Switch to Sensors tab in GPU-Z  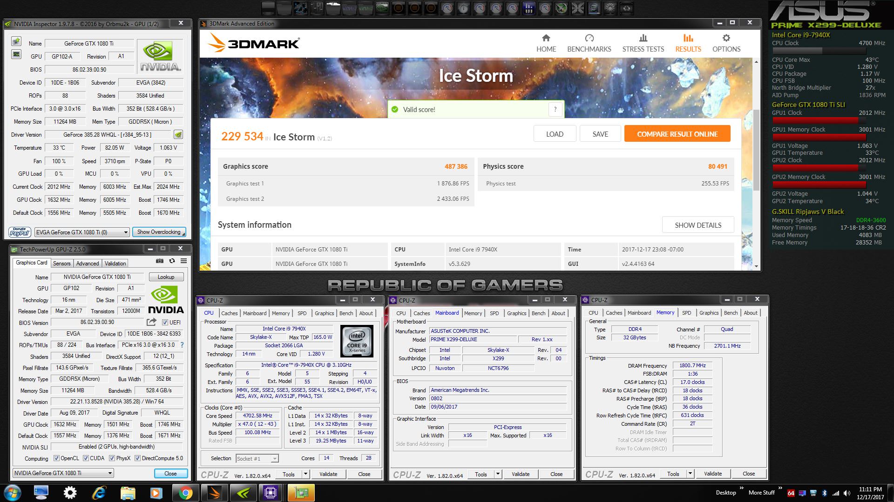pos(61,263)
